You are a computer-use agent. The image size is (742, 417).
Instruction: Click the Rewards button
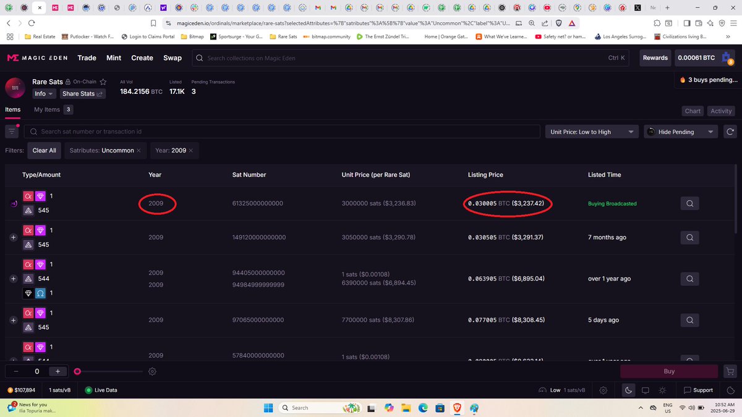655,57
